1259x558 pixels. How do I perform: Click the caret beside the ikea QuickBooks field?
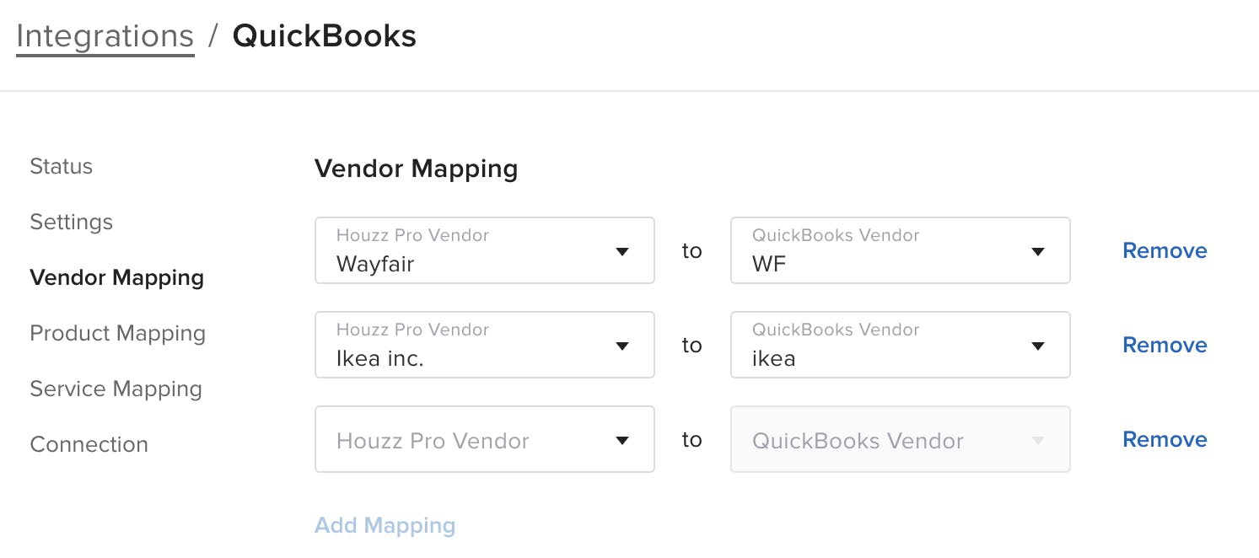tap(1037, 345)
